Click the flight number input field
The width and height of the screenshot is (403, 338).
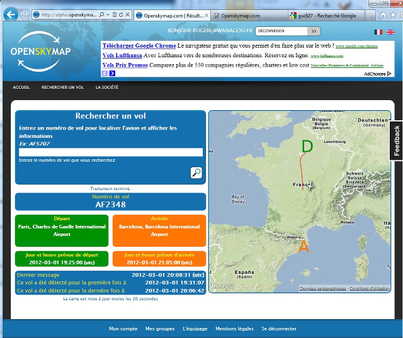pos(111,152)
